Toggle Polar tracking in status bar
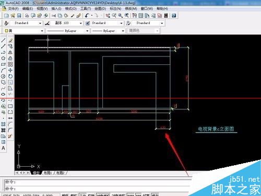261x196 pixels. coord(91,195)
